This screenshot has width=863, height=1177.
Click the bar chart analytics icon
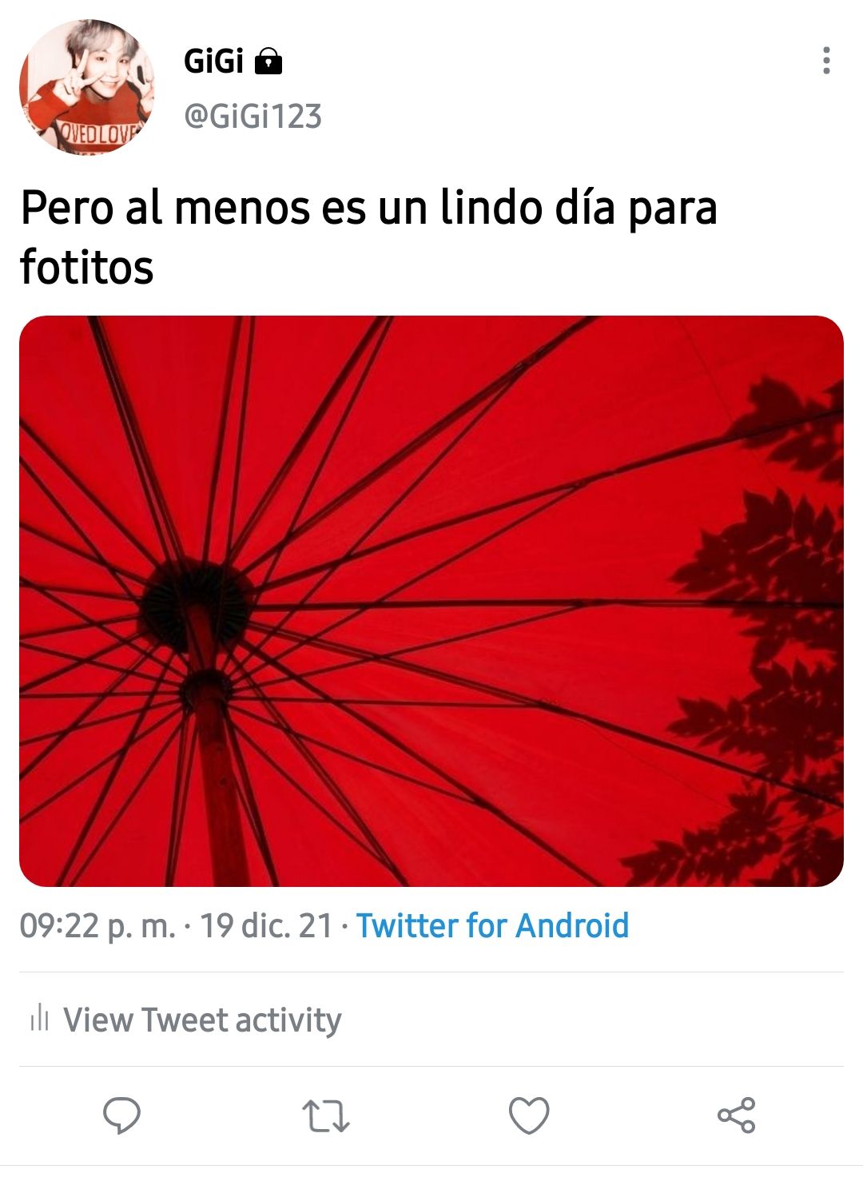pos(39,1020)
